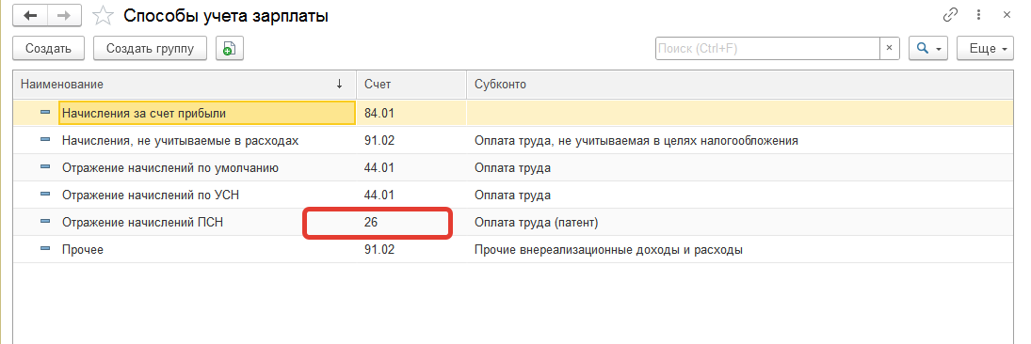This screenshot has width=1031, height=344.
Task: Click account 91.02 in Начисления, не учитываемые row
Action: coord(379,140)
